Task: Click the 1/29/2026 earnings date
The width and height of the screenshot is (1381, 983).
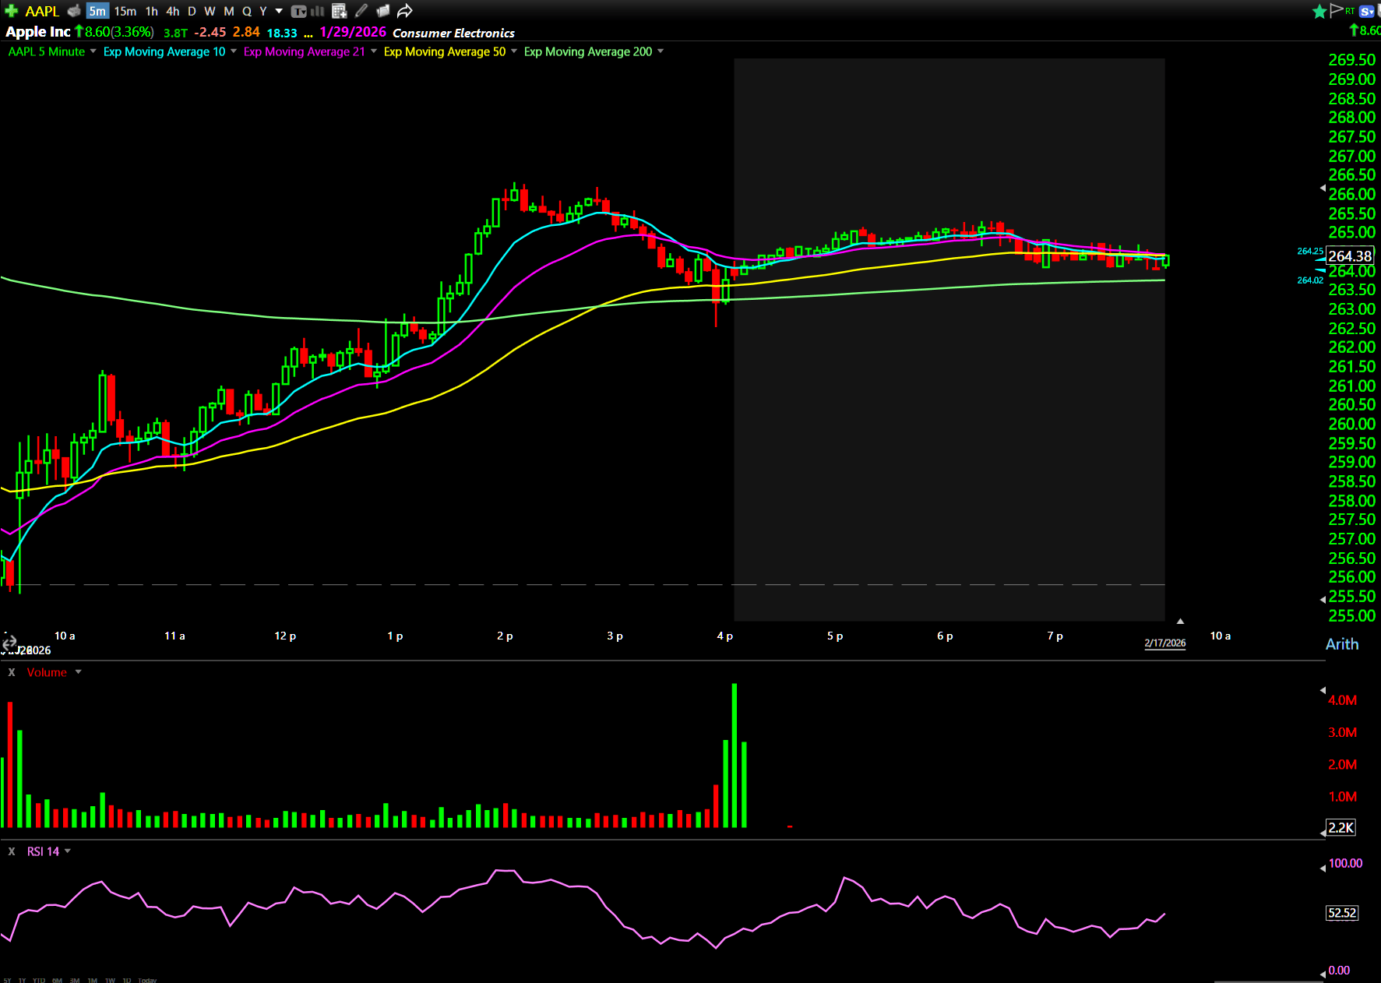Action: 353,32
